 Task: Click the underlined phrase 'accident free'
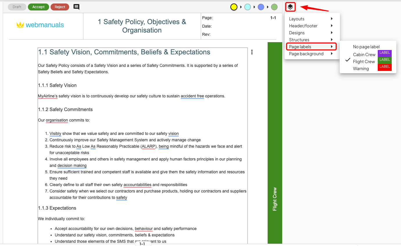(x=192, y=96)
